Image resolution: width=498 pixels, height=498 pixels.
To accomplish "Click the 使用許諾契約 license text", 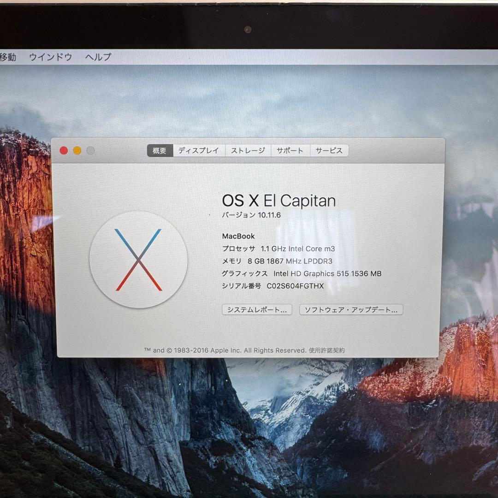I will [327, 350].
